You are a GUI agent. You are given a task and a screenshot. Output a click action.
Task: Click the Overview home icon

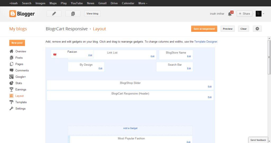[11, 51]
